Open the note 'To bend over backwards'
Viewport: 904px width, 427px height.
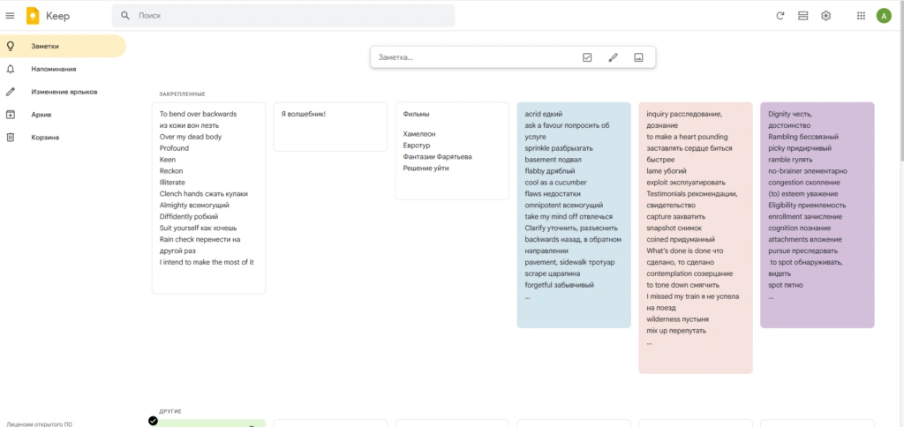click(208, 199)
